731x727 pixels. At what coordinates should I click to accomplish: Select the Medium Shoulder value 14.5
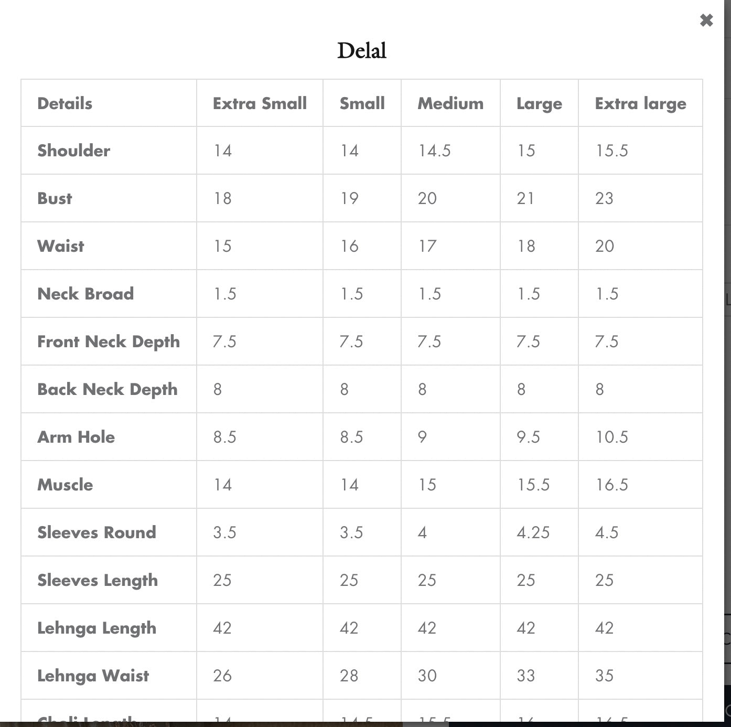click(434, 151)
